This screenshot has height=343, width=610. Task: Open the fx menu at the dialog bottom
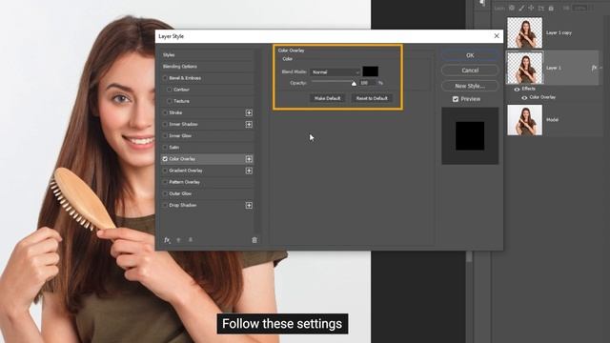coord(167,240)
